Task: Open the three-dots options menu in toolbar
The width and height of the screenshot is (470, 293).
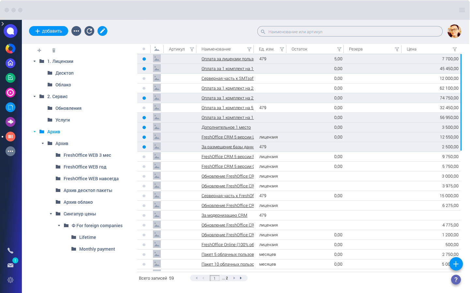Action: [x=76, y=31]
